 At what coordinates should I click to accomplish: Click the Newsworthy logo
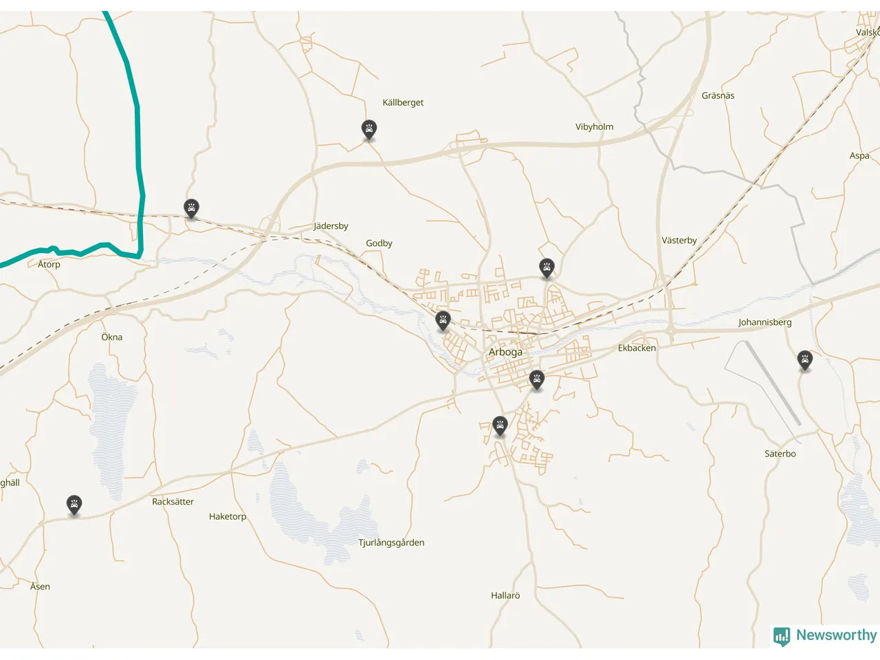825,636
